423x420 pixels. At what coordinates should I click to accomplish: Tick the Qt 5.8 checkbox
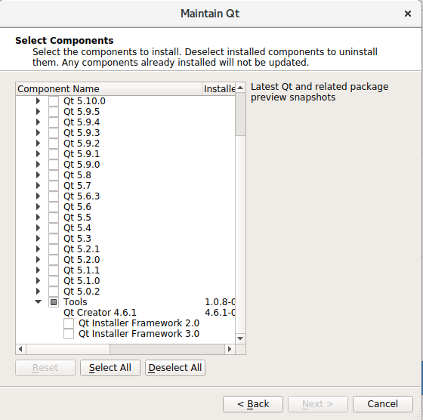[54, 175]
